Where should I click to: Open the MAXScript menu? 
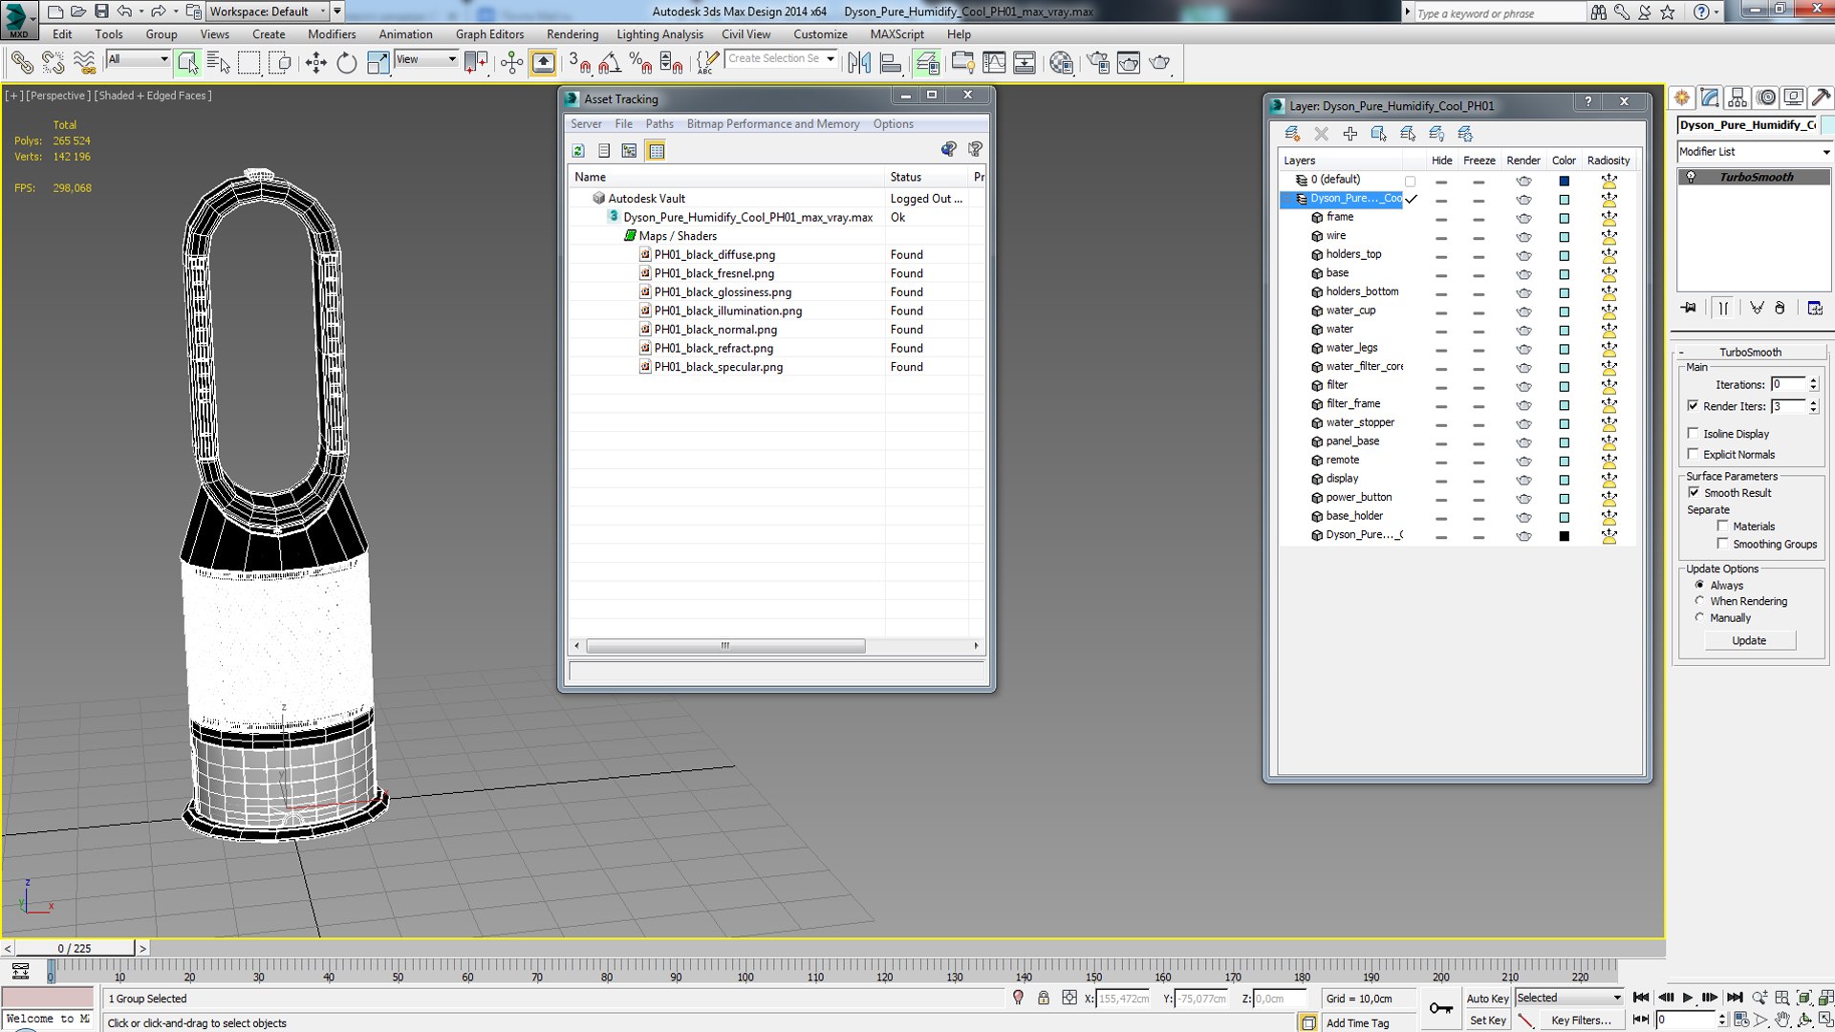coord(896,34)
